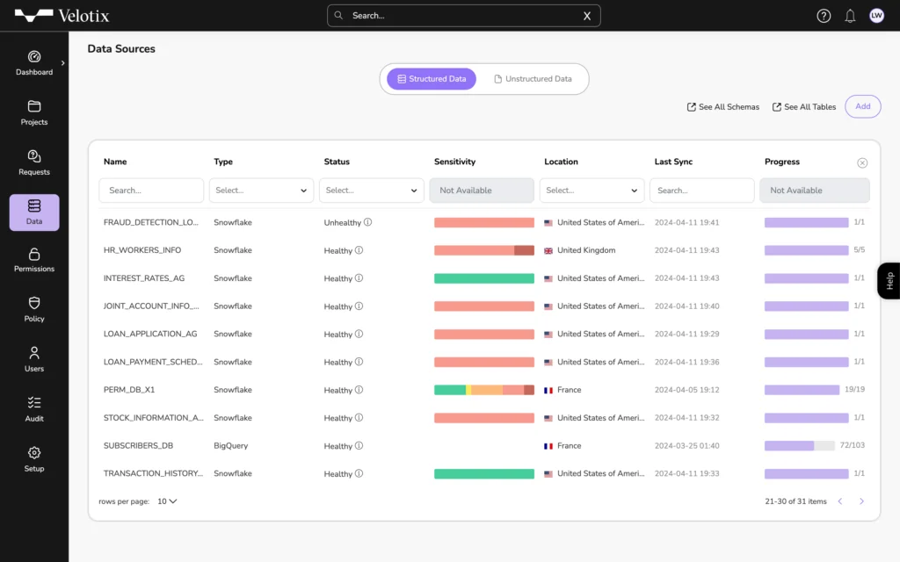Click the France flag in PERM_DB_X1 row
The image size is (900, 562).
click(548, 390)
